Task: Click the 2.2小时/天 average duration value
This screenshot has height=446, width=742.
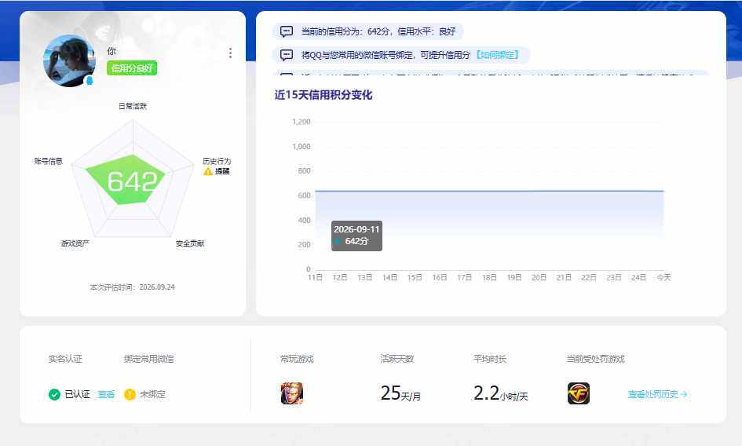Action: pos(501,393)
